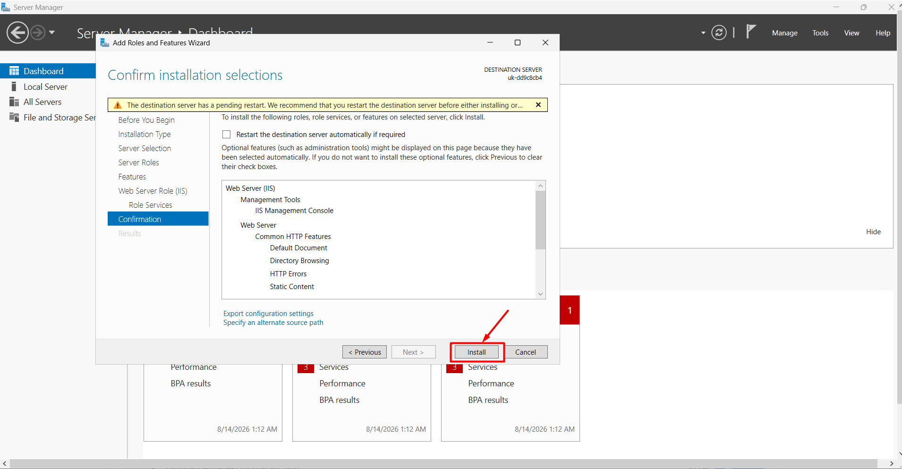Click the selections list scroll up arrow

pyautogui.click(x=541, y=186)
